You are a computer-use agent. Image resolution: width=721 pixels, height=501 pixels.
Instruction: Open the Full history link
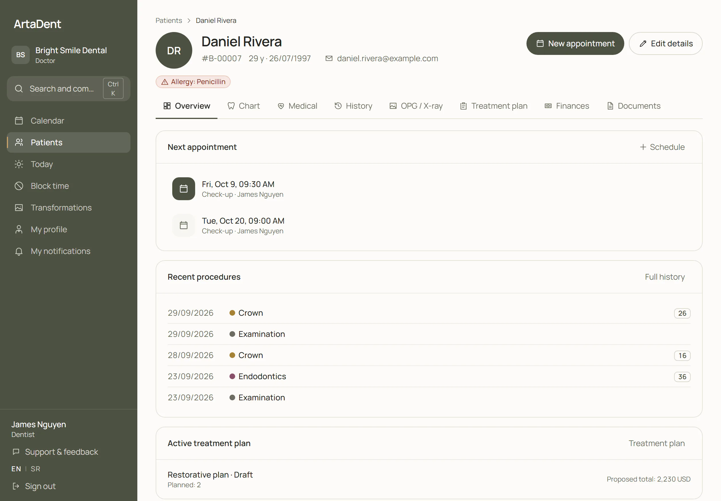[x=665, y=277]
